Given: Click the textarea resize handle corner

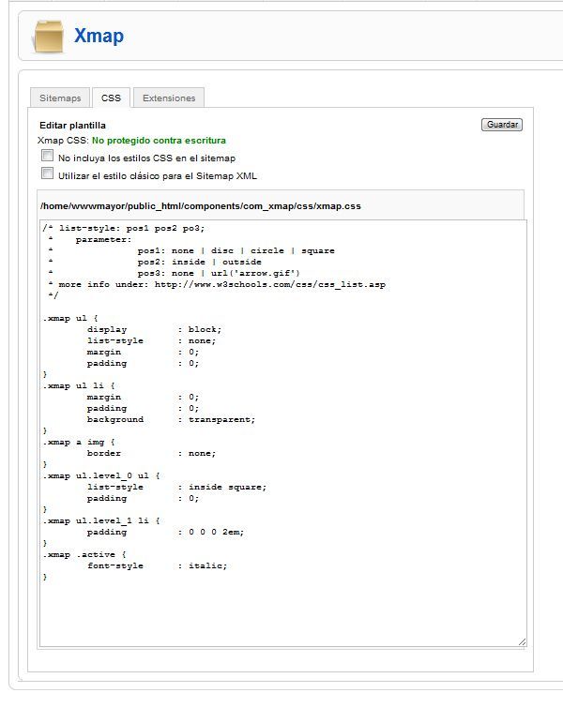Looking at the screenshot, I should 523,642.
